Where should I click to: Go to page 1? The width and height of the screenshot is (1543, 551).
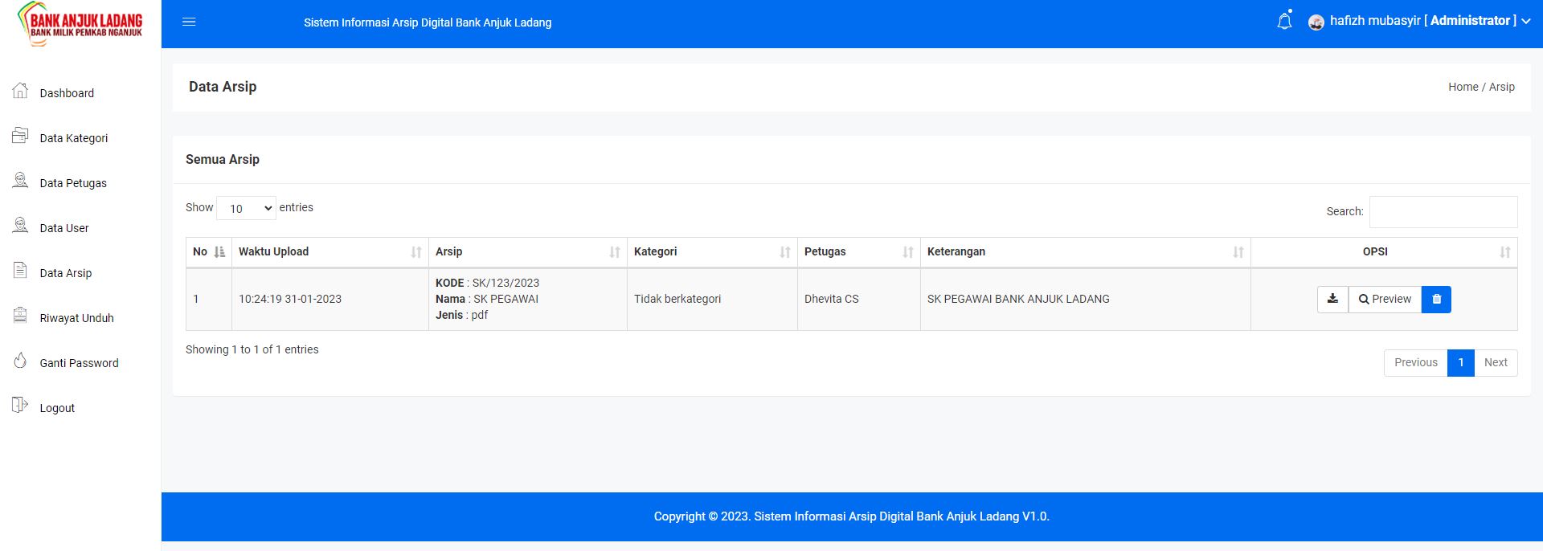1461,362
